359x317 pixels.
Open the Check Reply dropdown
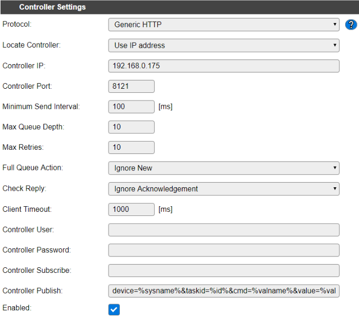(x=224, y=189)
